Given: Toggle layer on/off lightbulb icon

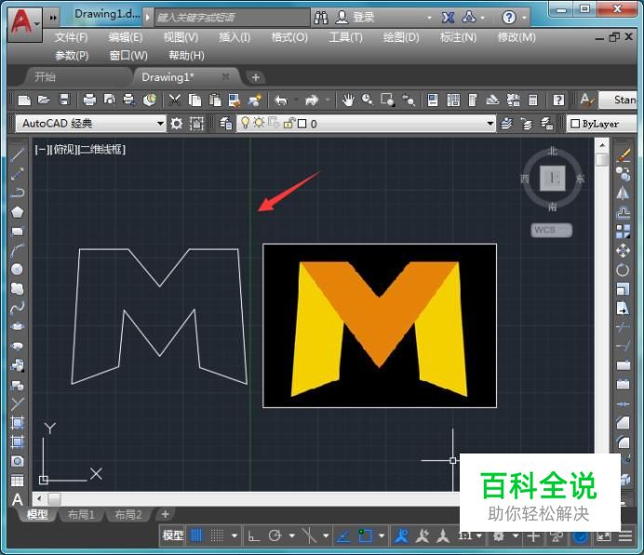Looking at the screenshot, I should (245, 123).
